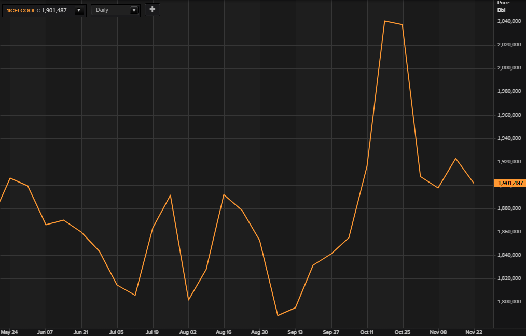Select the chart's lowest point below 1,800,000

278,315
